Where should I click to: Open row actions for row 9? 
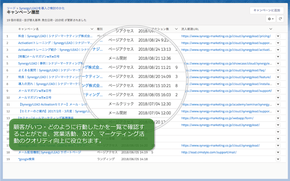tap(278, 91)
